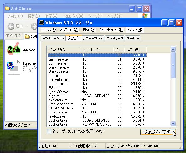
Task: Minimize the Task Manager window
Action: (164, 23)
